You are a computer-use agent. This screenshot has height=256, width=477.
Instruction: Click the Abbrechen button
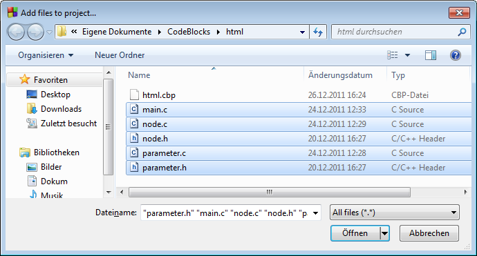coord(429,233)
